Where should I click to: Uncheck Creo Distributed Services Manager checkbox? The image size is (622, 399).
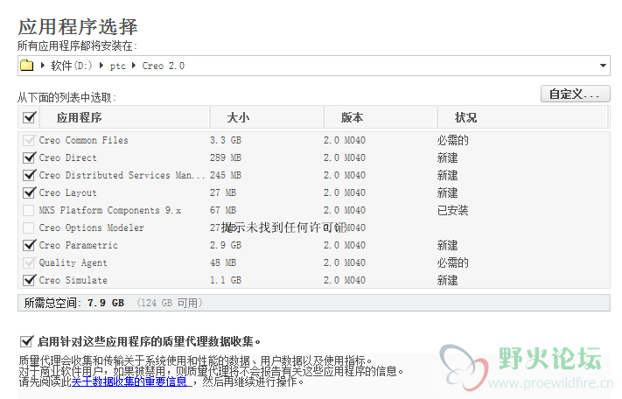[x=29, y=175]
